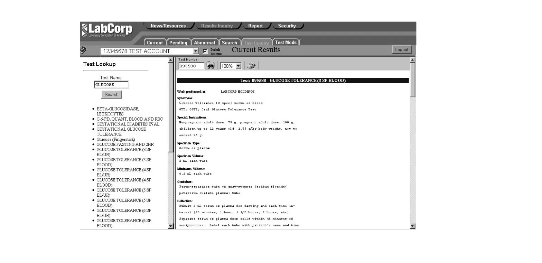Open the Report menu
This screenshot has height=263, width=542.
(255, 26)
